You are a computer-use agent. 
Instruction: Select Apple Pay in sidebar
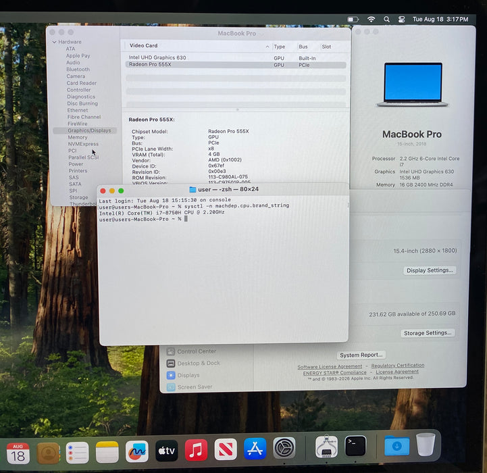pyautogui.click(x=78, y=55)
